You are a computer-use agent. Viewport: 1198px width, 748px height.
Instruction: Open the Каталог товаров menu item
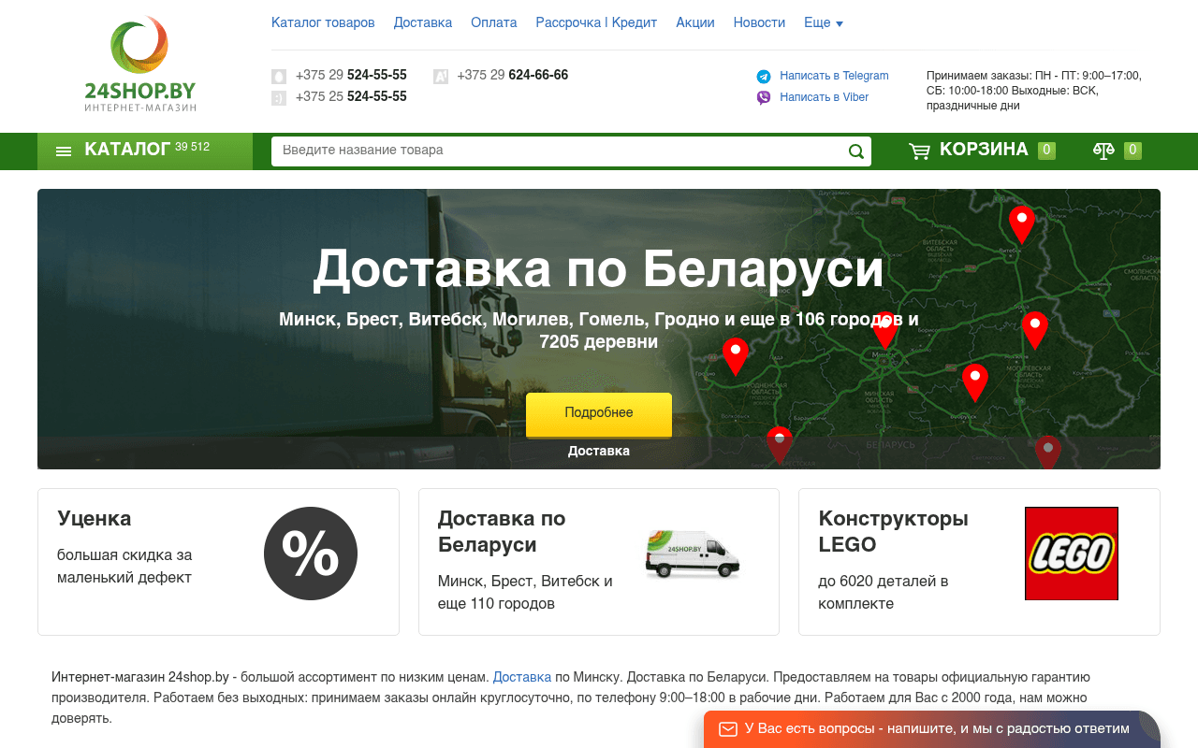point(323,22)
